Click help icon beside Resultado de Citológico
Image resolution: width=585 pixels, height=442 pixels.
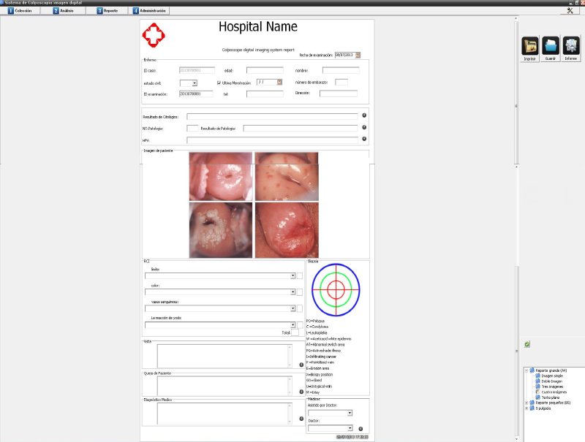point(363,115)
